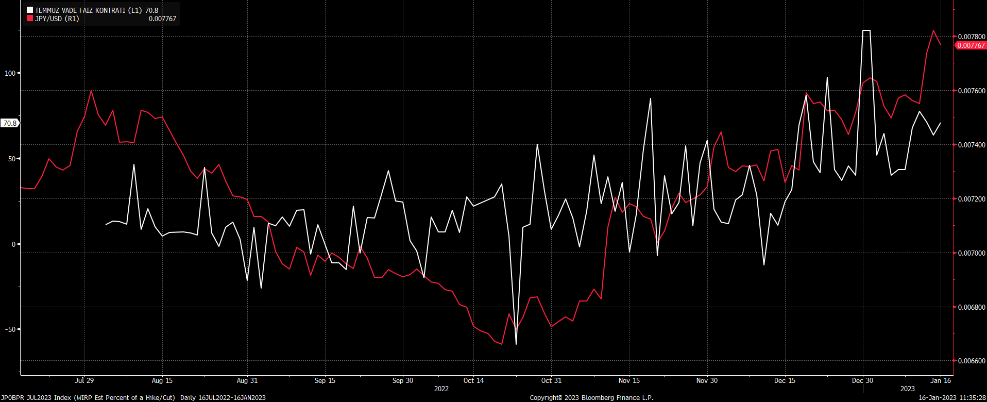
Task: Click the right axis label 0.007400
Action: [972, 145]
